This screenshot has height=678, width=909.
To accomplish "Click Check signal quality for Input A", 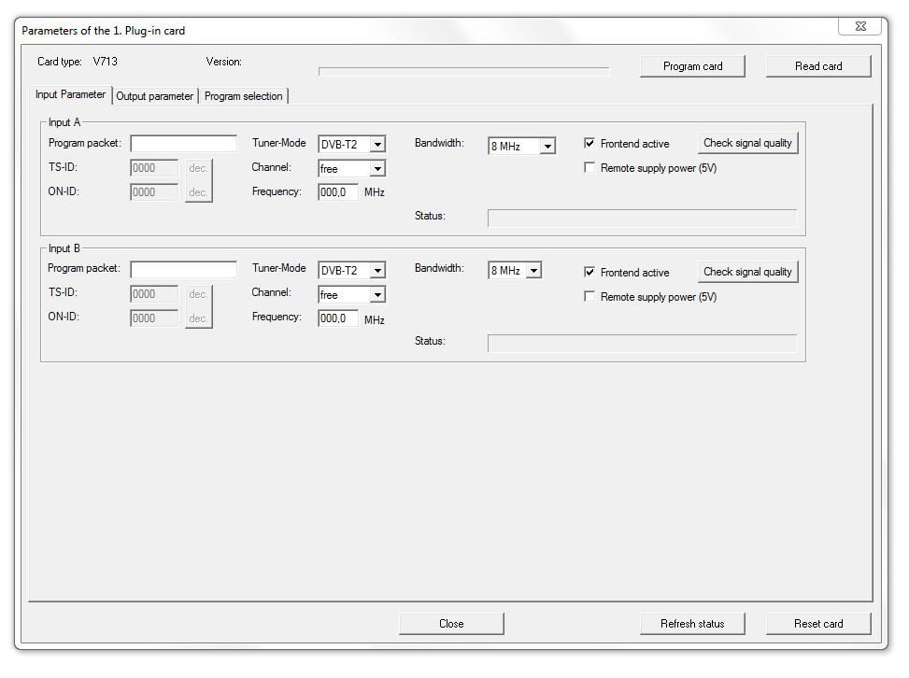I will [747, 143].
